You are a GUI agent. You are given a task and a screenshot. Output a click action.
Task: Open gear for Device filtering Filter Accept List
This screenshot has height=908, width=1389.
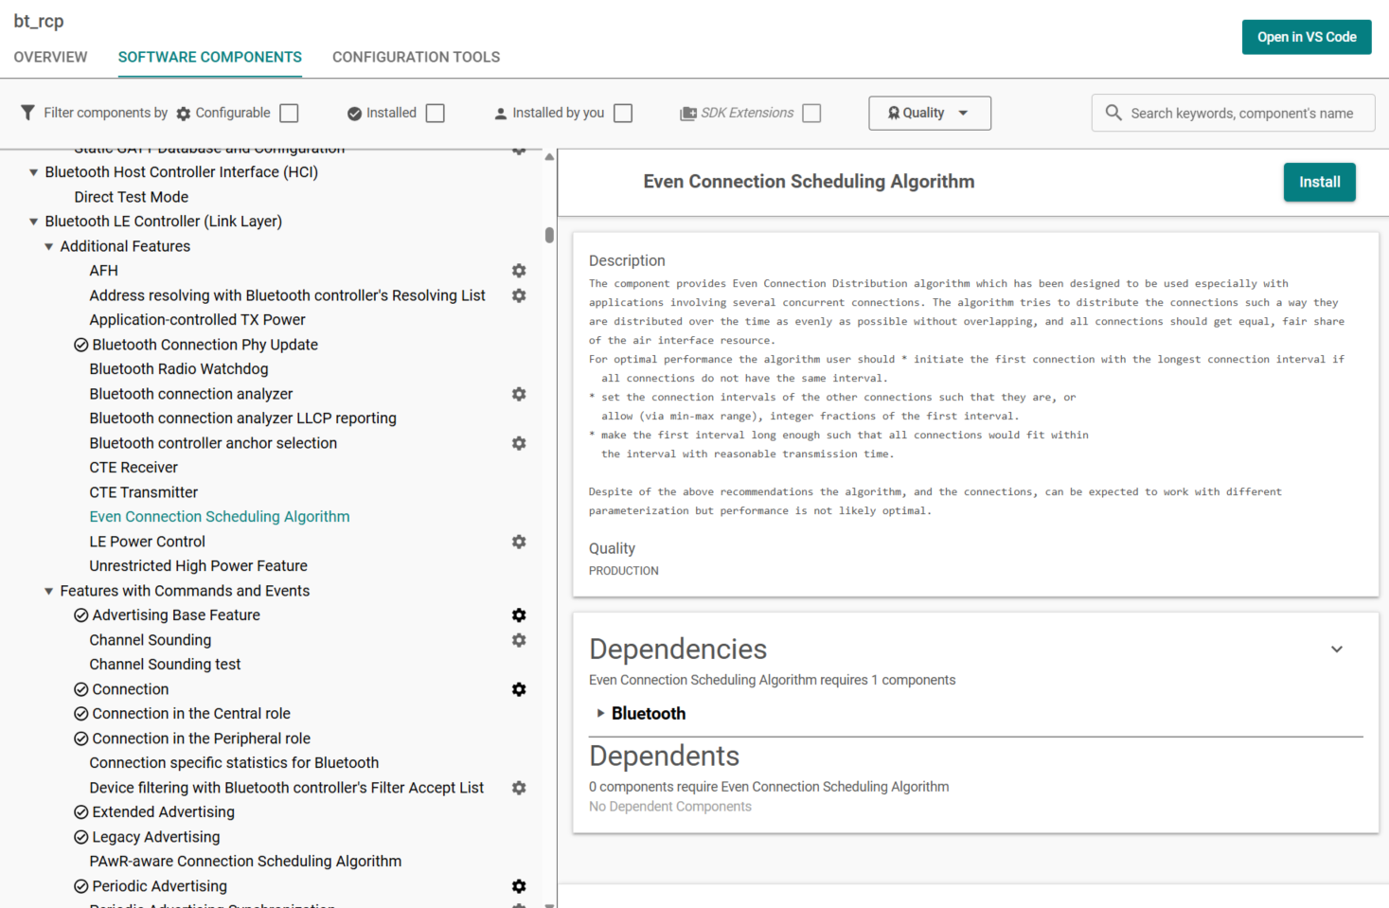(x=519, y=788)
